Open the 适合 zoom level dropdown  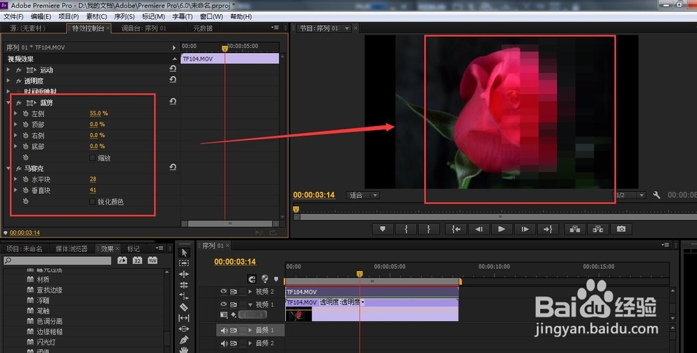tap(362, 195)
